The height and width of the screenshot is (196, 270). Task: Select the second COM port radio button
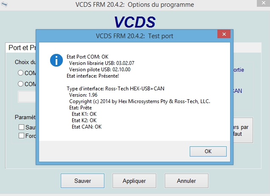pyautogui.click(x=20, y=84)
